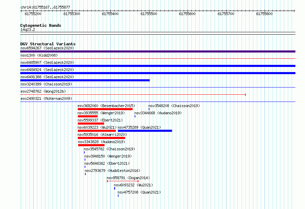Click ruler position 61755300

click(72, 14)
